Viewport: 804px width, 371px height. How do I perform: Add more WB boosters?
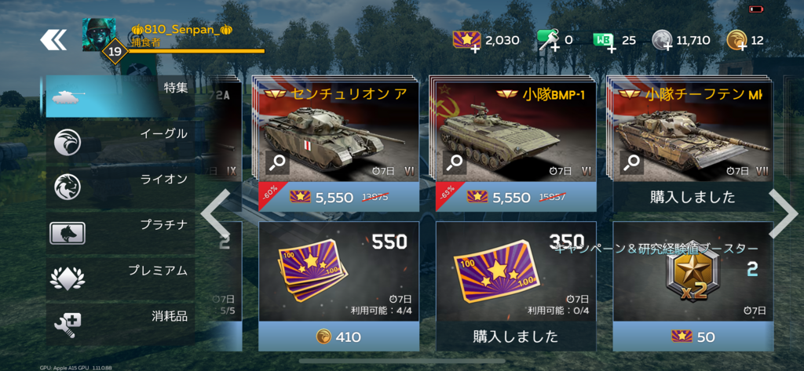tap(604, 42)
